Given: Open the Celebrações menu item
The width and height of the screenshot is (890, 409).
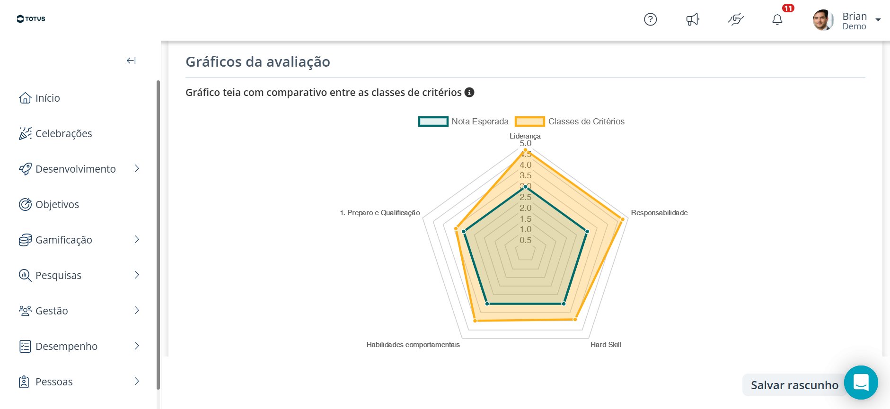Looking at the screenshot, I should point(55,133).
